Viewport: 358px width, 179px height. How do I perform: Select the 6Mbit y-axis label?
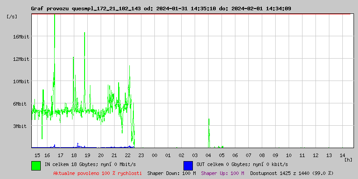[x=21, y=104]
